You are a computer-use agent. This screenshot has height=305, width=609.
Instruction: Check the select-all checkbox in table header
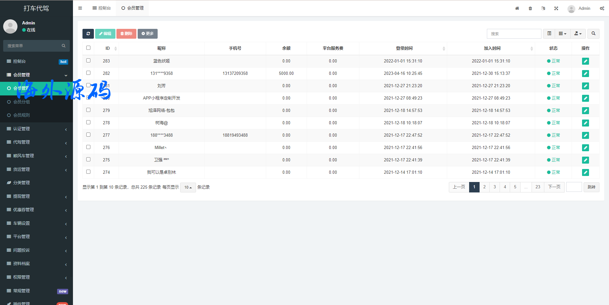tap(88, 48)
